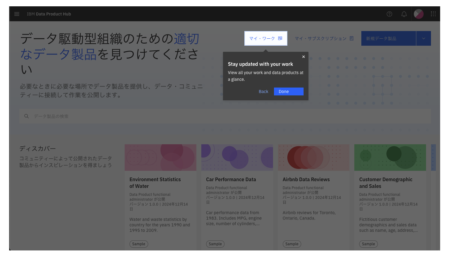Open the notifications bell icon

coord(404,14)
